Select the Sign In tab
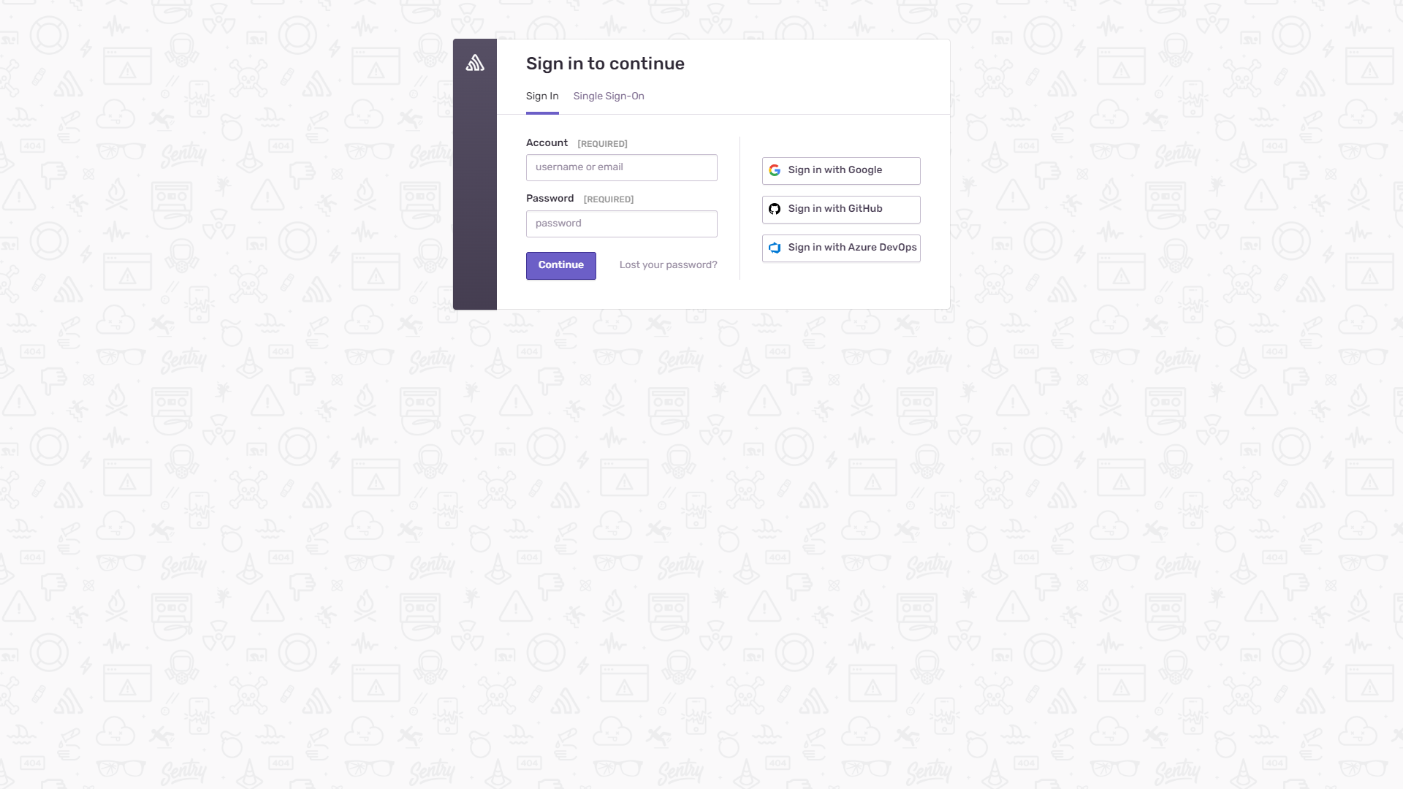1403x789 pixels. (541, 96)
